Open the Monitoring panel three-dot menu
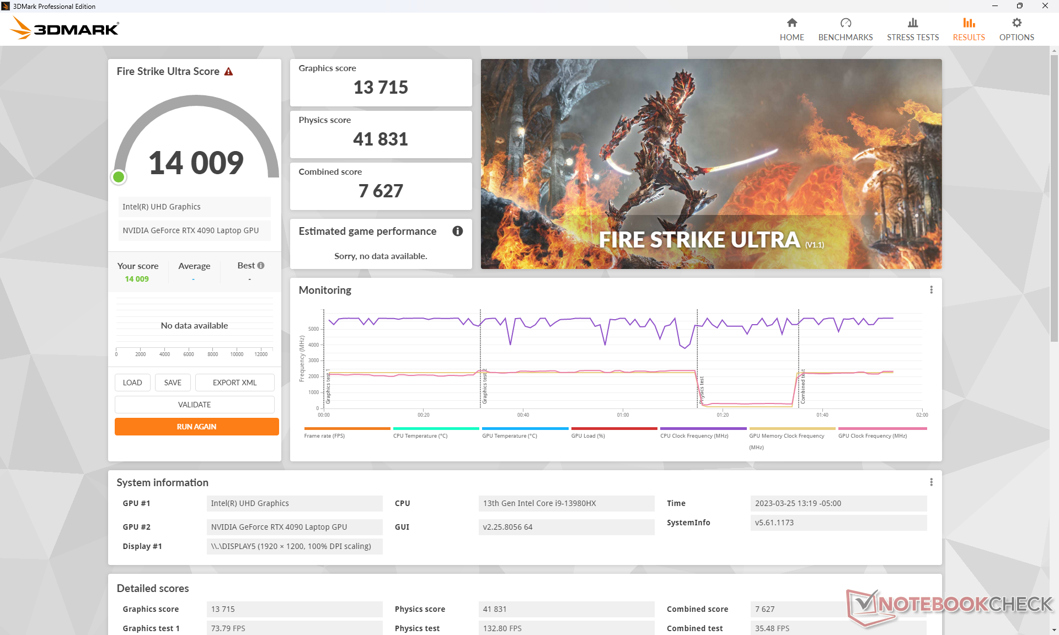This screenshot has width=1059, height=635. tap(931, 290)
